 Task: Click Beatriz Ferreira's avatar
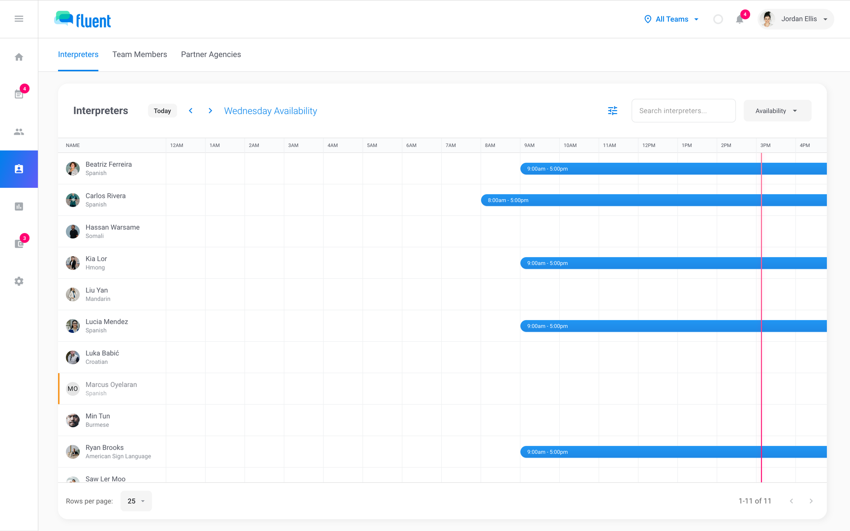pos(73,169)
